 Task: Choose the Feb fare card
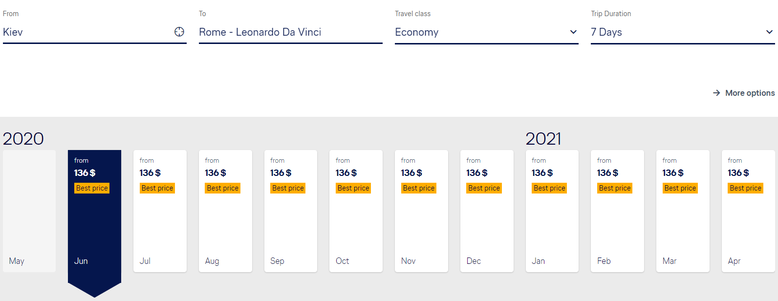pos(617,211)
